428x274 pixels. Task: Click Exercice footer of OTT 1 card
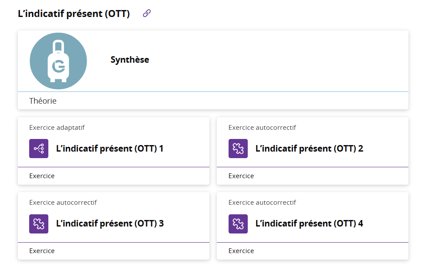pyautogui.click(x=42, y=176)
